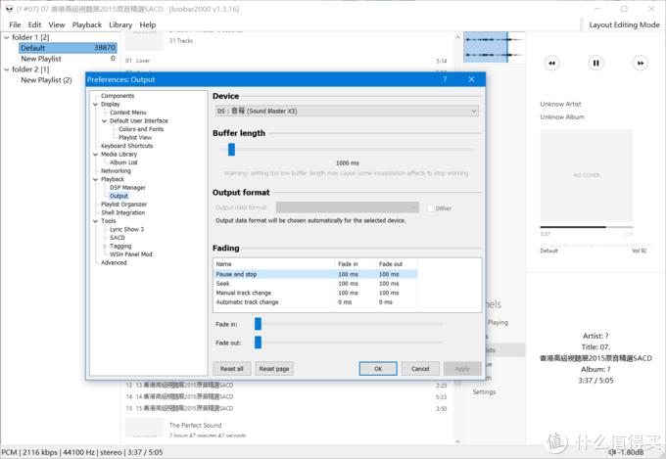Open the Edit menu
This screenshot has width=666, height=459.
click(35, 24)
